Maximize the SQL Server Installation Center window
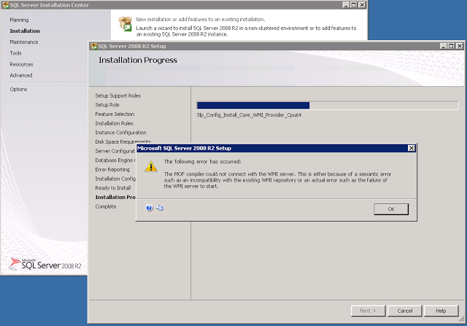The width and height of the screenshot is (467, 326). click(353, 5)
